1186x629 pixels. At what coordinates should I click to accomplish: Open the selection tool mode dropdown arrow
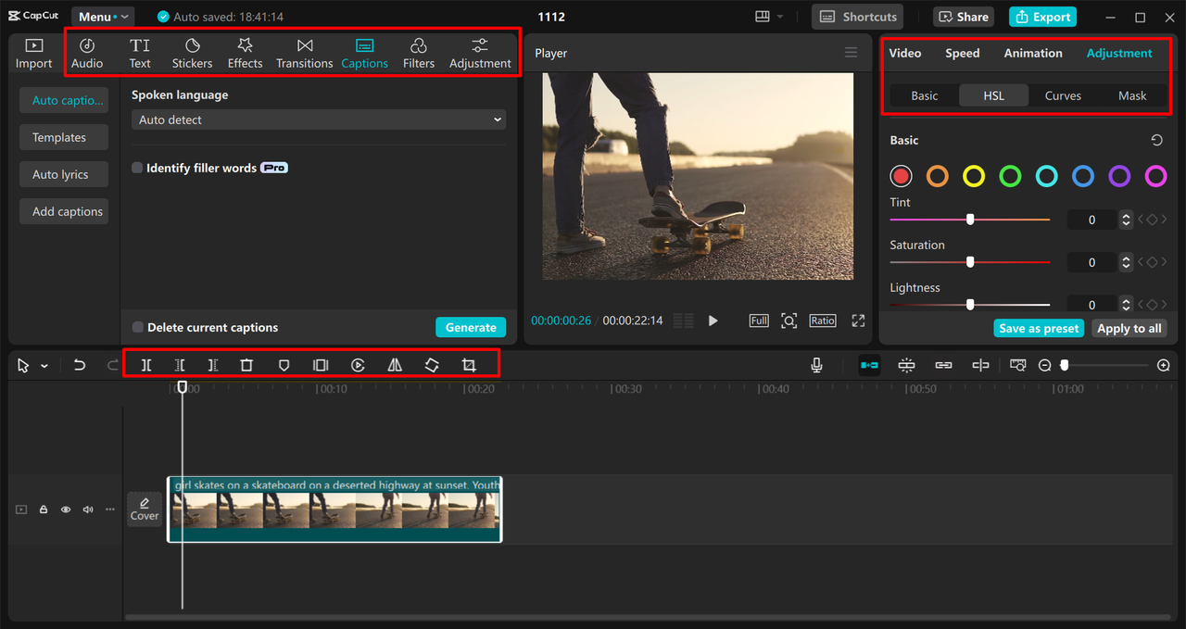pos(44,366)
